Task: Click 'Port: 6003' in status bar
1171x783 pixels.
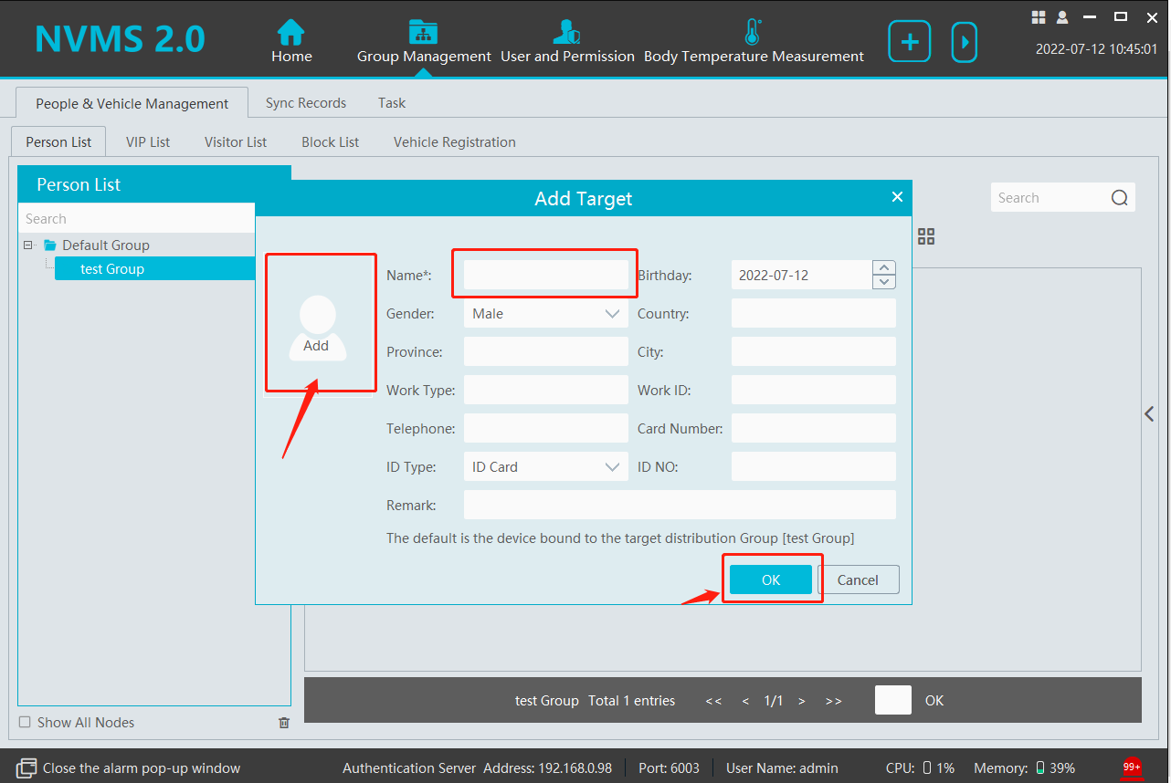Action: coord(669,768)
